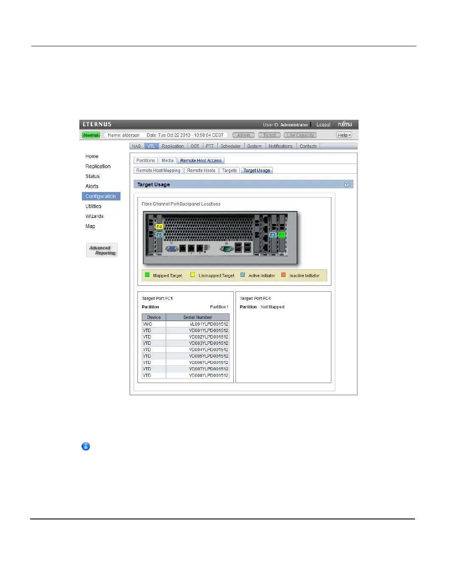Open Map in the sidebar
This screenshot has height=578, width=457.
tap(90, 226)
